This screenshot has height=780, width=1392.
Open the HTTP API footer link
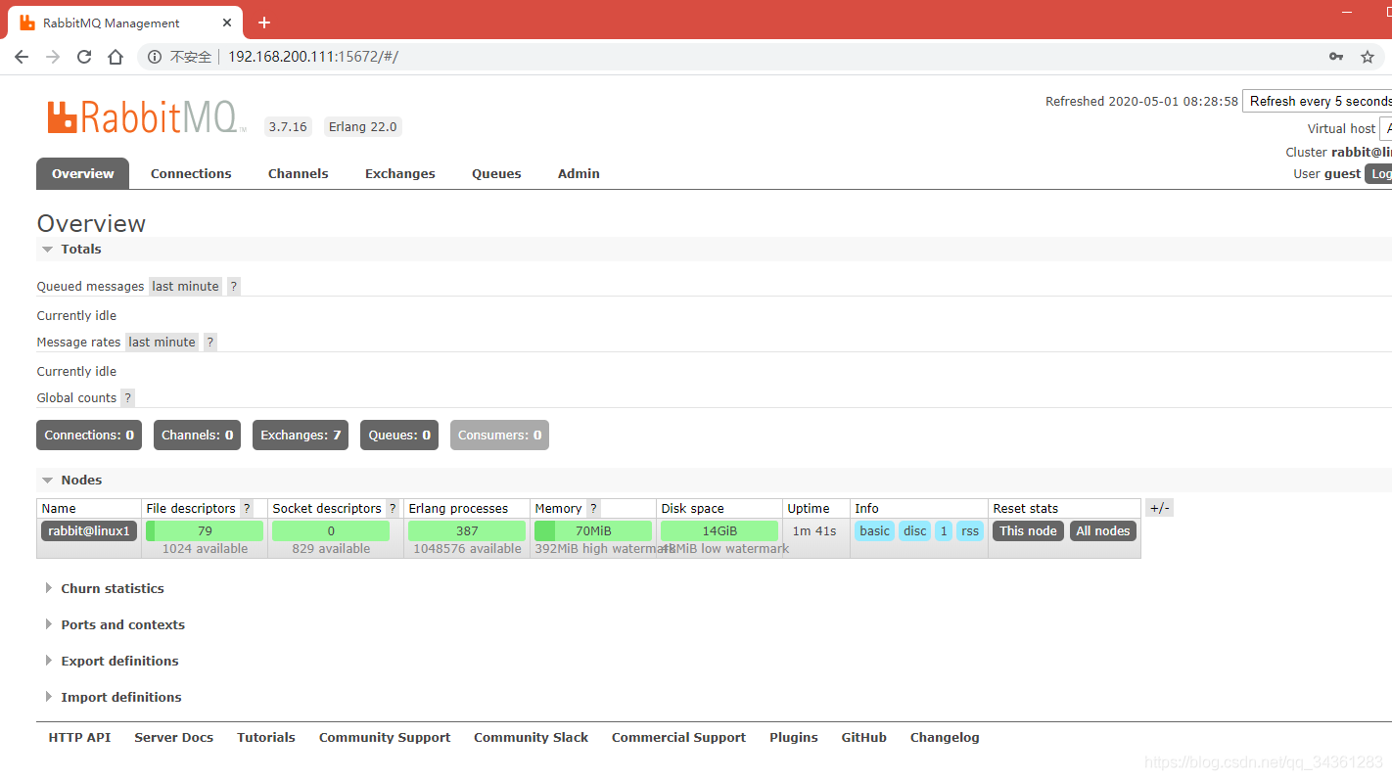79,738
